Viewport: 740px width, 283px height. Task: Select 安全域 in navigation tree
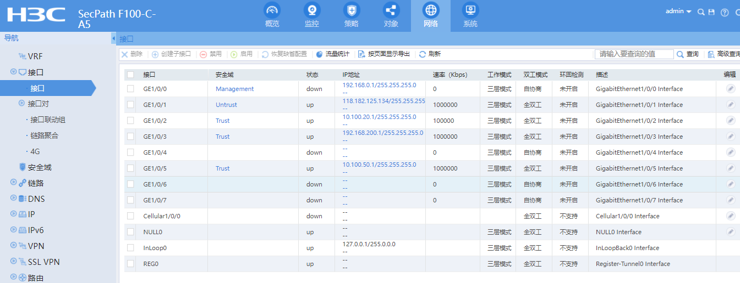(x=40, y=167)
